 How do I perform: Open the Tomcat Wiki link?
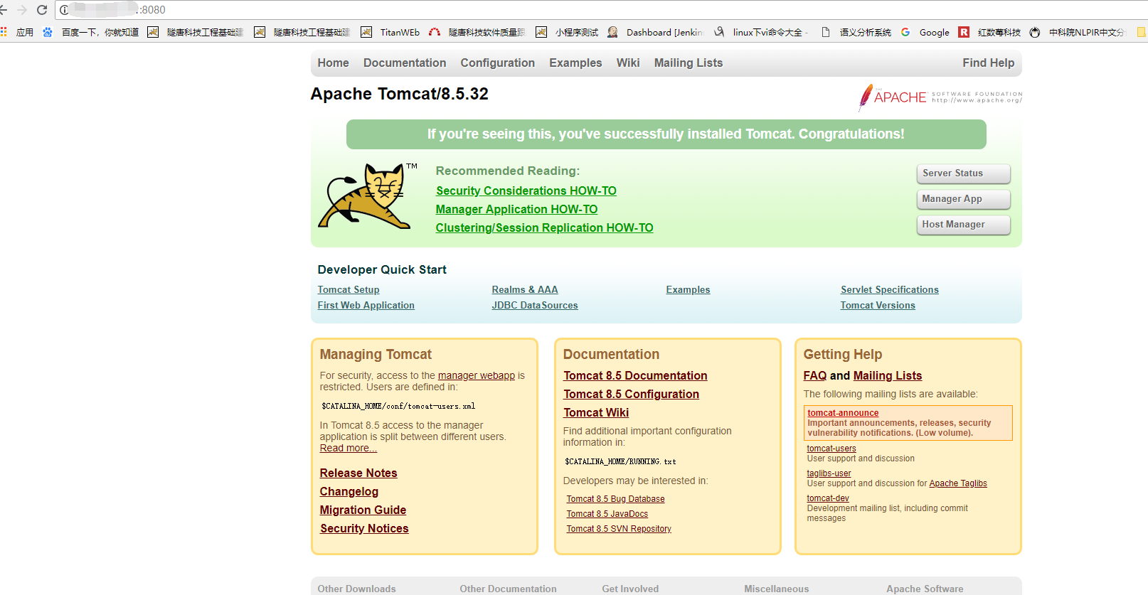pos(596,412)
